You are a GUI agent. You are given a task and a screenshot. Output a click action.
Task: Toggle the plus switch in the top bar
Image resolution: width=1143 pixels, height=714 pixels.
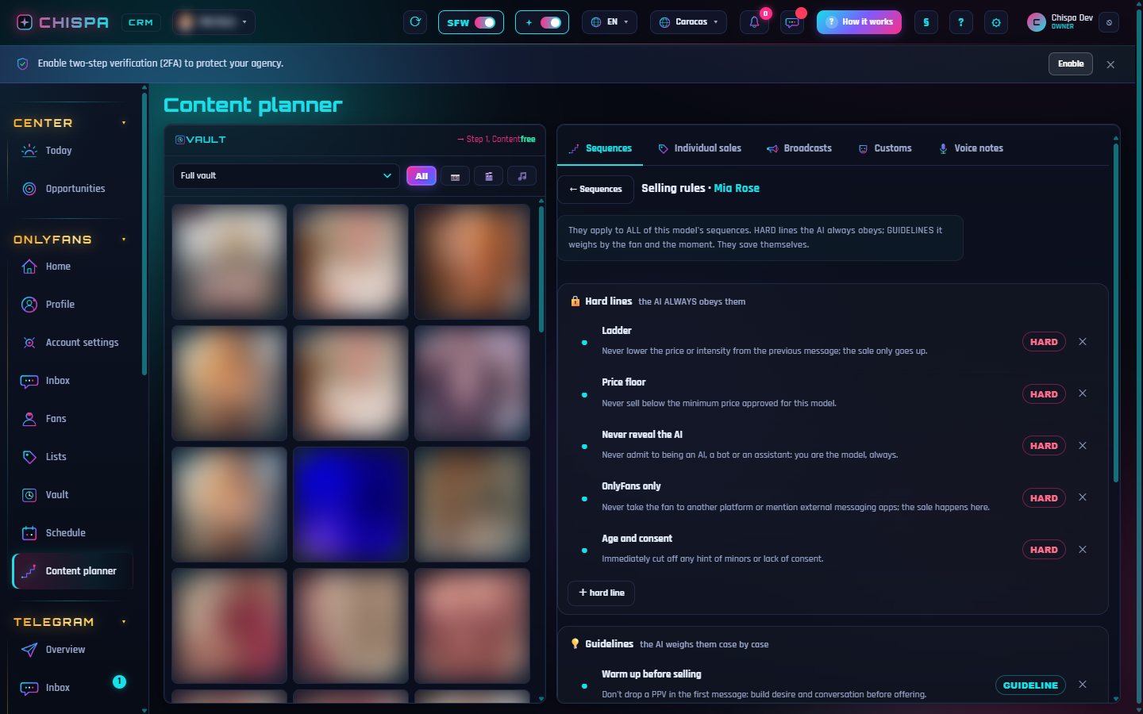click(x=542, y=22)
